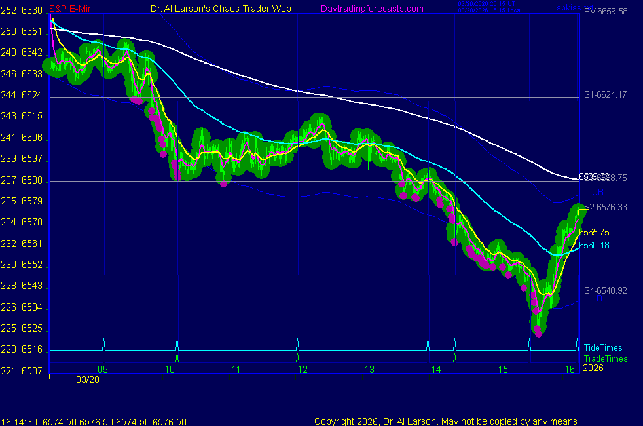Select the S1-6624.17 support level label
The width and height of the screenshot is (643, 426).
(605, 95)
